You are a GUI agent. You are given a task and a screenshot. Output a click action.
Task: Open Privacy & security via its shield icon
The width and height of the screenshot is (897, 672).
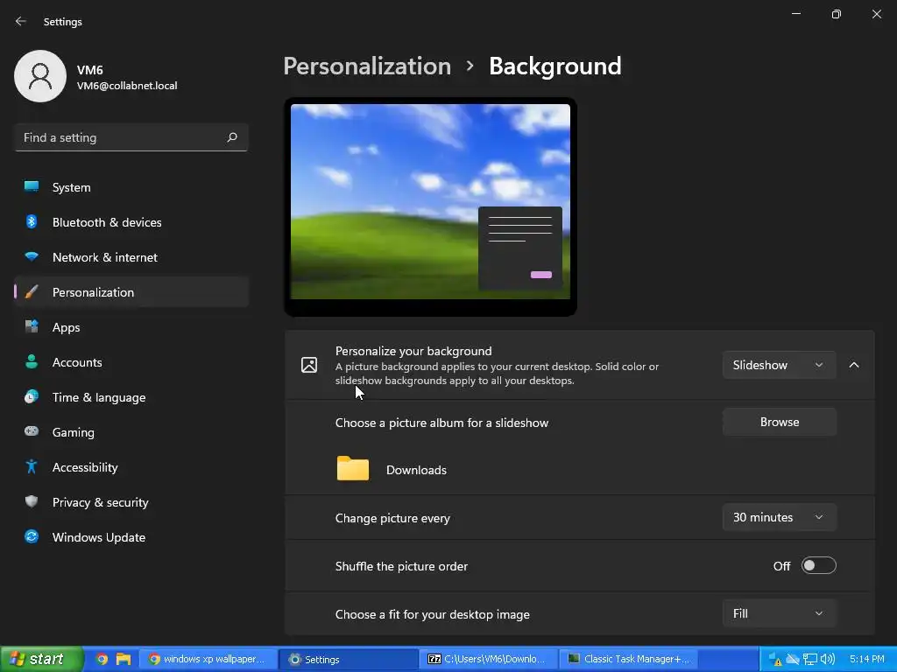coord(32,501)
